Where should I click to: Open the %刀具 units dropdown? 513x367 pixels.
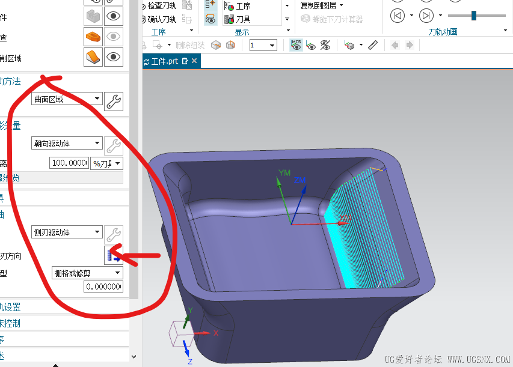point(106,163)
